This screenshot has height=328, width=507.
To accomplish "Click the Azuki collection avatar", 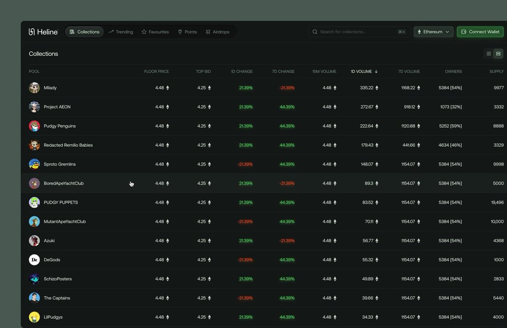I will pyautogui.click(x=34, y=240).
